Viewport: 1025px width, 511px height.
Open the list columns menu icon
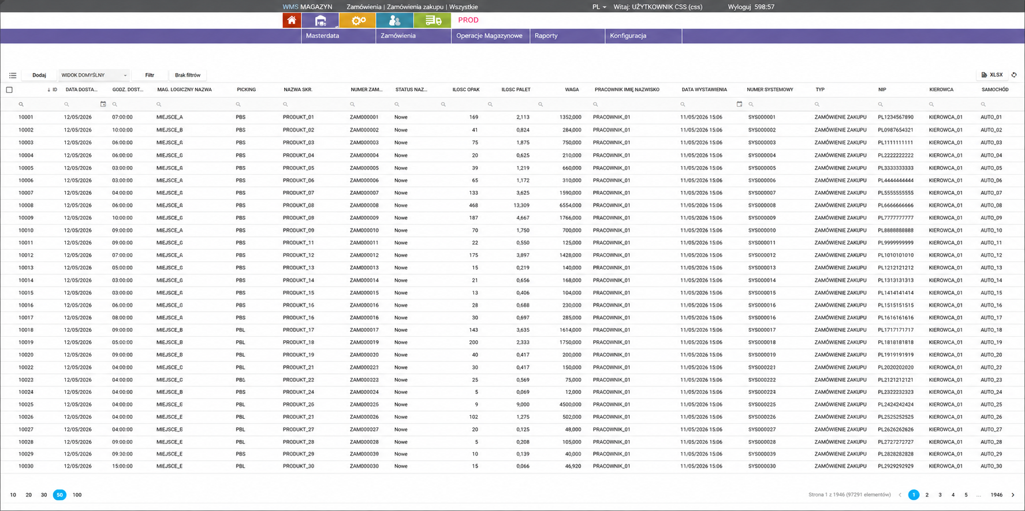[13, 76]
